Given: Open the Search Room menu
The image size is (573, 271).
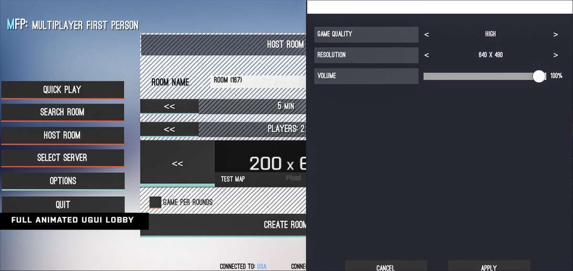Looking at the screenshot, I should [x=63, y=112].
